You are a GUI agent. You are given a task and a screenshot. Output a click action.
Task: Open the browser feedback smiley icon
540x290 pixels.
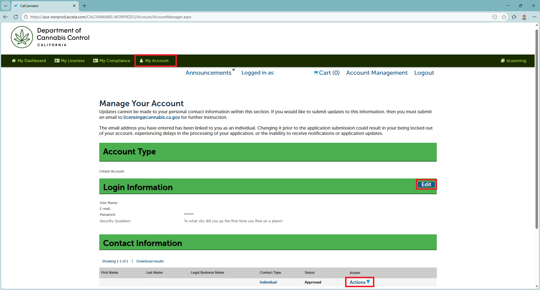(495, 17)
